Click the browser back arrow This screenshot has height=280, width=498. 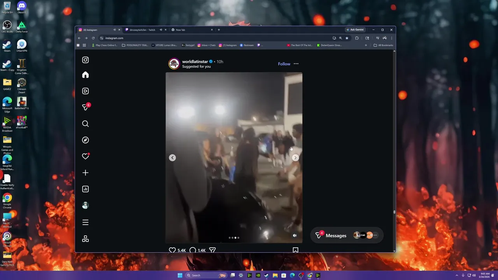click(x=79, y=38)
